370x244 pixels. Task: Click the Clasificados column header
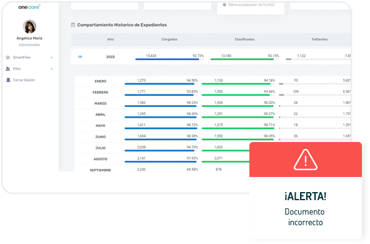coord(244,39)
